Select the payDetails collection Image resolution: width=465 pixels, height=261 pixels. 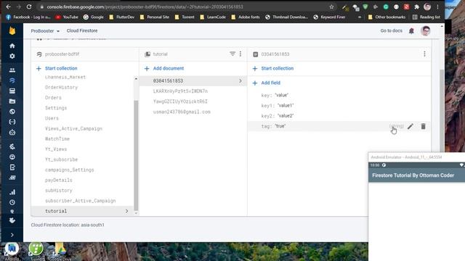pyautogui.click(x=58, y=181)
